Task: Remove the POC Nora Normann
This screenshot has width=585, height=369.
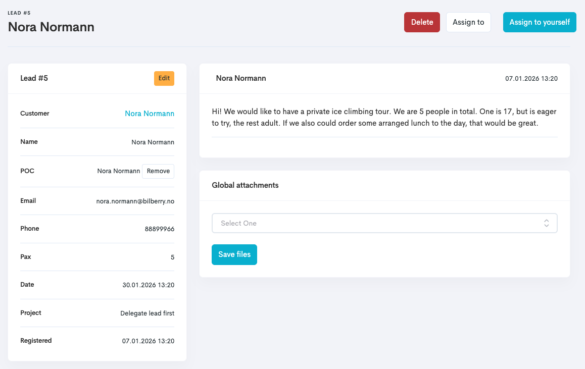Action: pyautogui.click(x=158, y=171)
